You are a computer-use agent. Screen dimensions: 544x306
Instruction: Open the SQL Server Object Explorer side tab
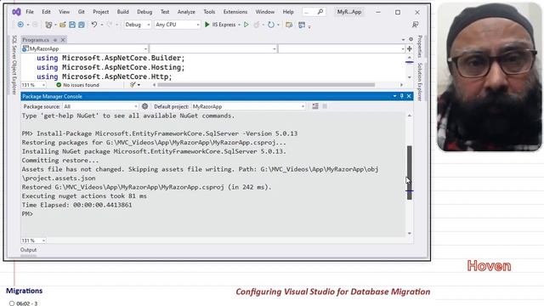pos(14,65)
